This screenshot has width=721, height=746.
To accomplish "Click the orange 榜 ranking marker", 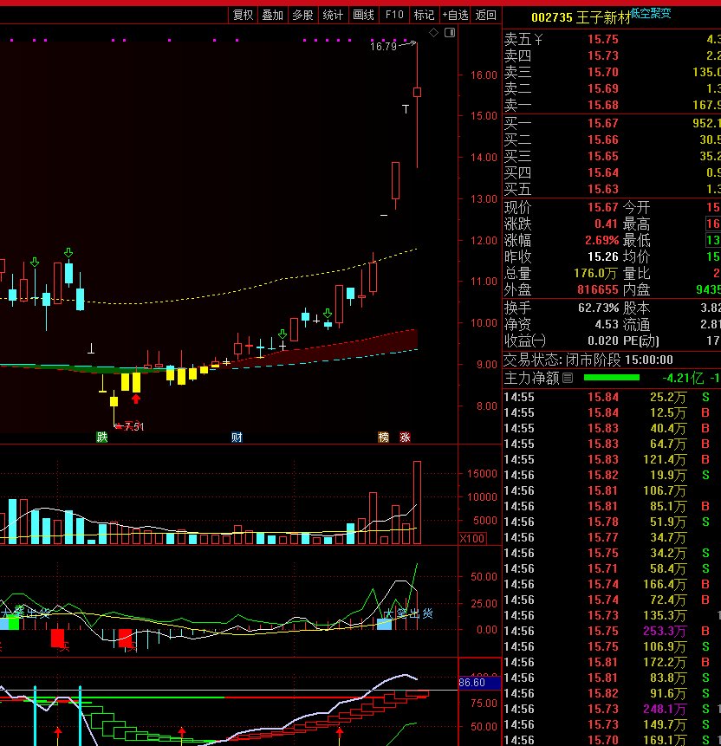I will (383, 438).
